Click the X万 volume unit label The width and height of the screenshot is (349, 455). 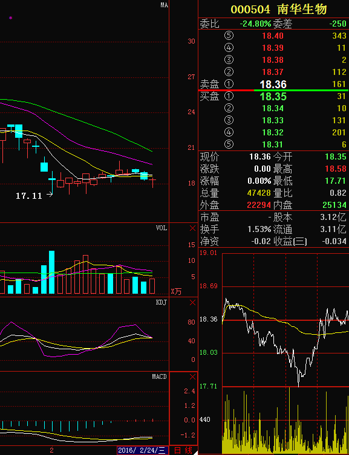(x=176, y=291)
